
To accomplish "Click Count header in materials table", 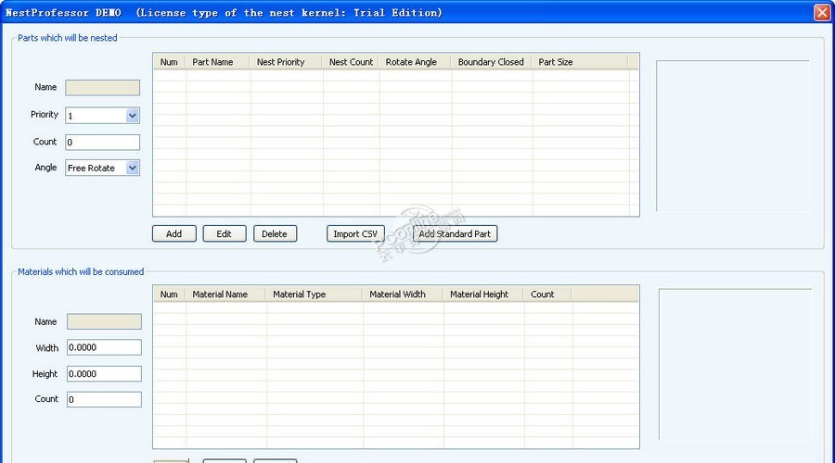I will click(x=548, y=294).
